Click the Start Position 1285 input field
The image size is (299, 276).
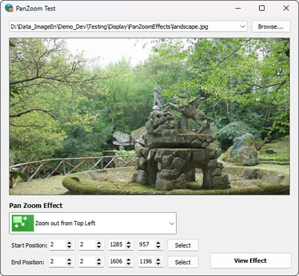pyautogui.click(x=121, y=244)
